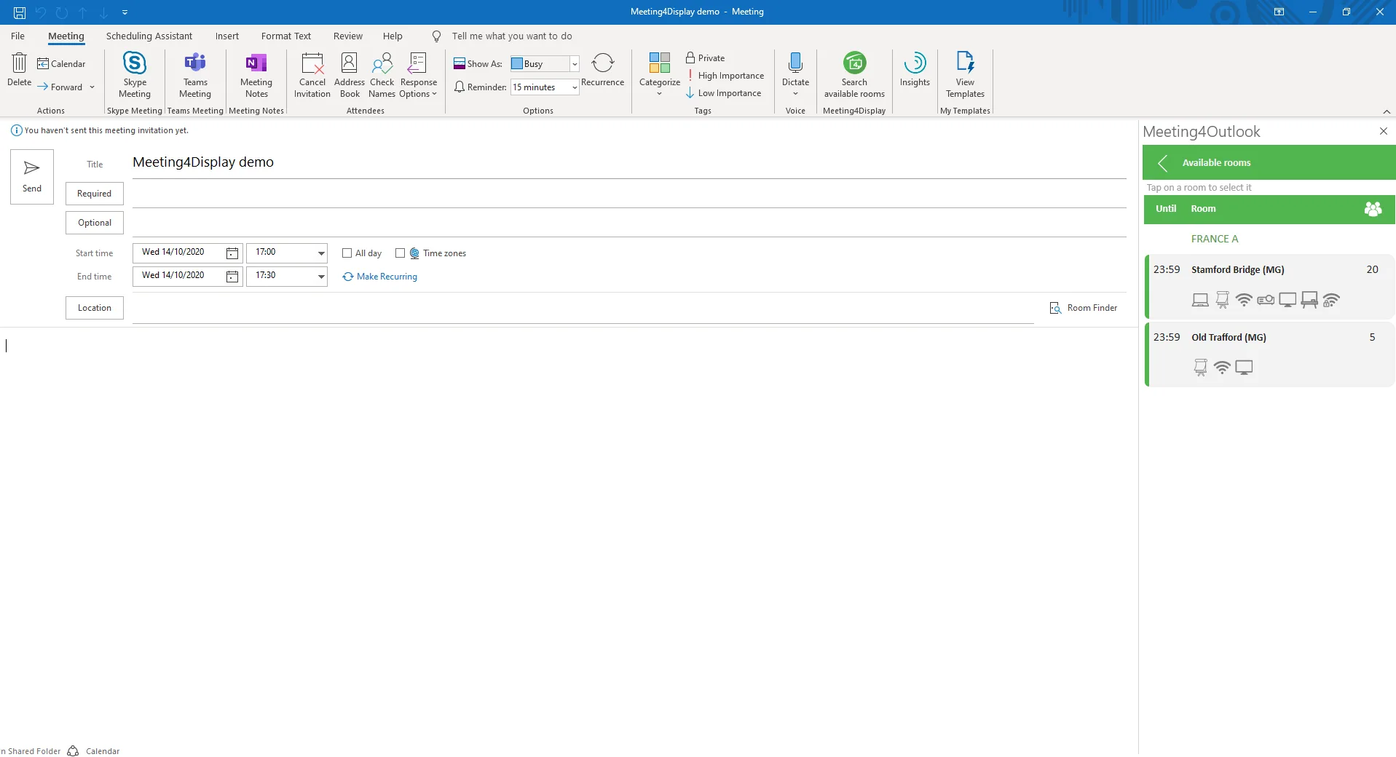Open the end time 17:30 dropdown
Screen dimensions: 1396x757
pos(321,276)
